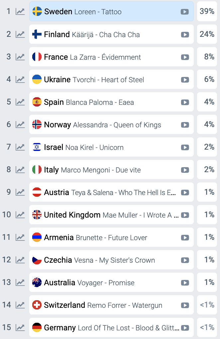Play Armenia Future Lover video
220x339 pixels.
pyautogui.click(x=185, y=237)
